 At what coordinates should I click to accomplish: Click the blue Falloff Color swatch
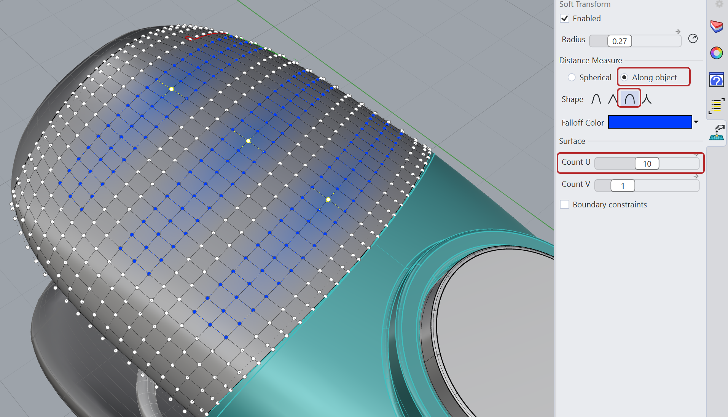click(x=650, y=122)
